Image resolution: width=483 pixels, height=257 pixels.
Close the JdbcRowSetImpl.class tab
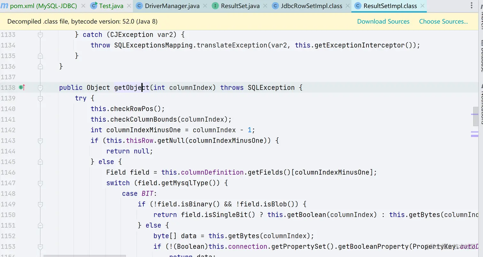348,6
